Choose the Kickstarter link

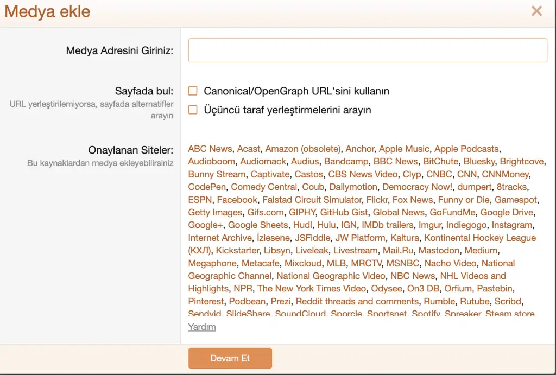click(x=237, y=250)
